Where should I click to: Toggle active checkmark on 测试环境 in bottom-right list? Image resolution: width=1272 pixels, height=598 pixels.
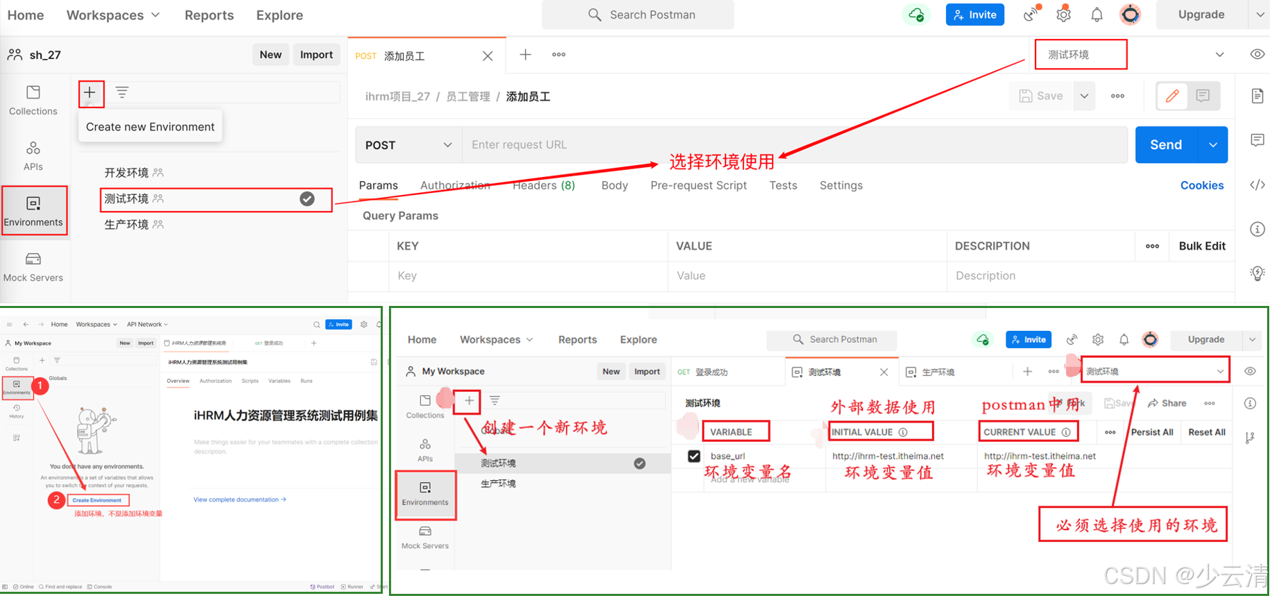tap(639, 463)
